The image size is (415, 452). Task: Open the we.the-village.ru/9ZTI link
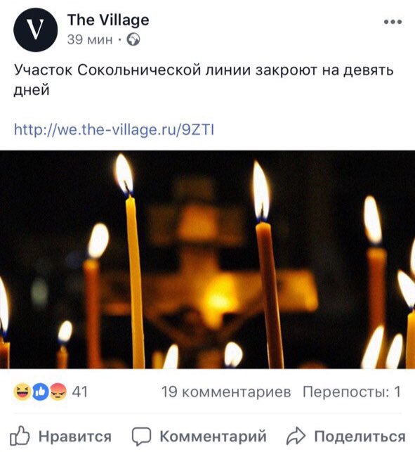pyautogui.click(x=114, y=129)
